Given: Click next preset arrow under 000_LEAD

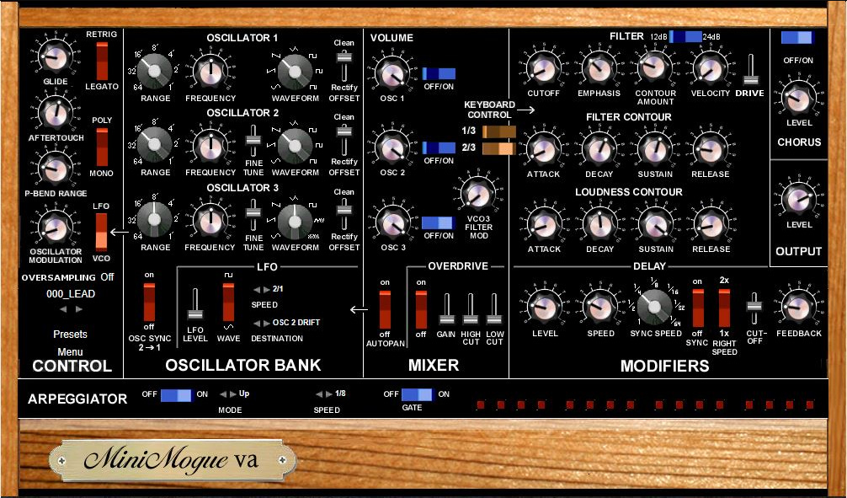Looking at the screenshot, I should click(79, 309).
